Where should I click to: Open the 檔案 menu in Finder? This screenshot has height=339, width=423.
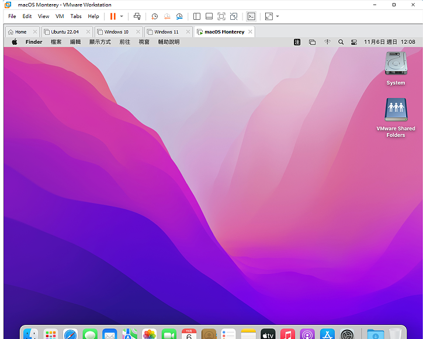click(x=56, y=42)
